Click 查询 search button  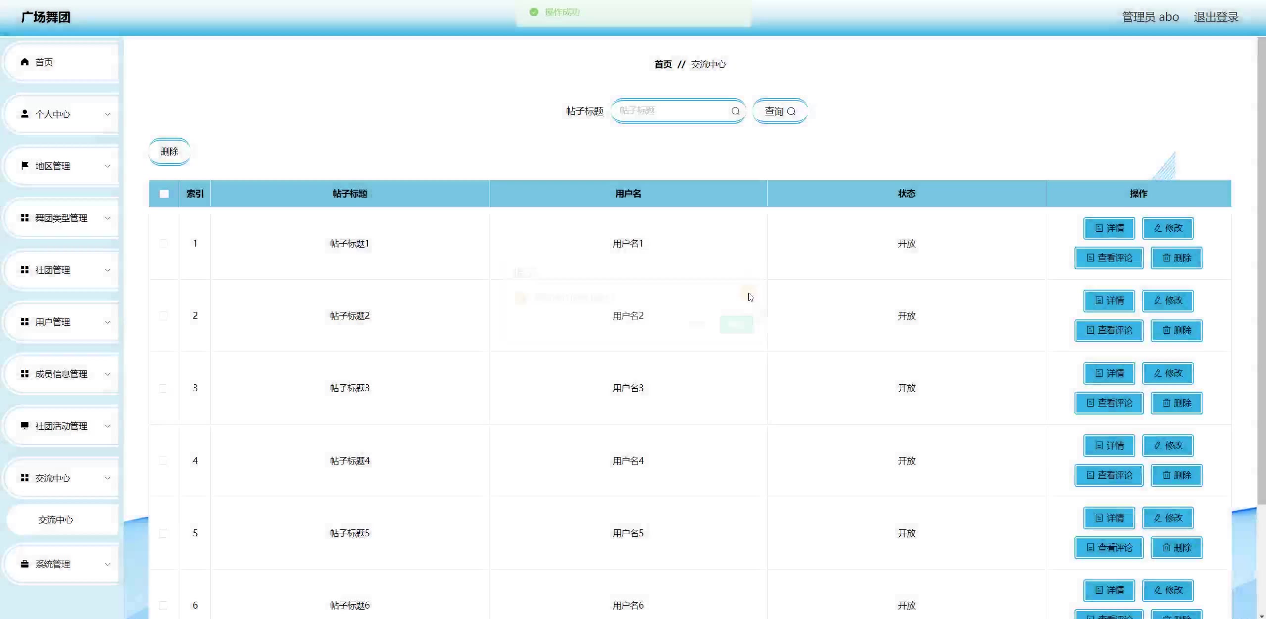(x=779, y=111)
